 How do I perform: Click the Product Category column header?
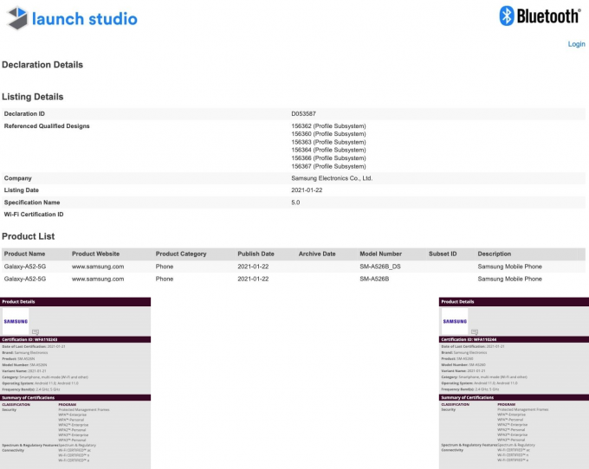[x=181, y=254]
